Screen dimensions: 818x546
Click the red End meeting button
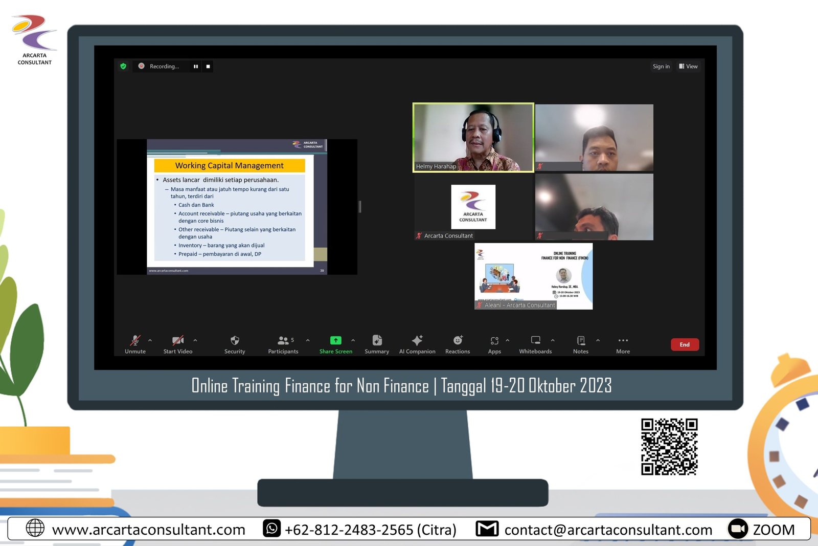click(x=685, y=344)
